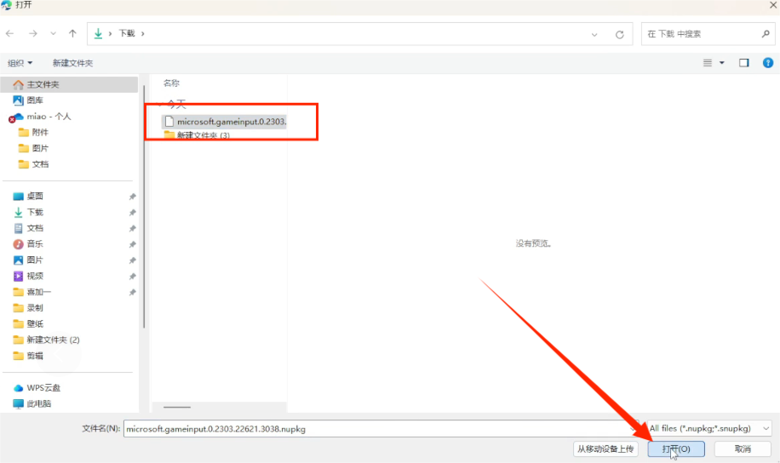The height and width of the screenshot is (463, 780).
Task: Open the 新建文件夹 (3) folder in list
Action: coord(203,135)
